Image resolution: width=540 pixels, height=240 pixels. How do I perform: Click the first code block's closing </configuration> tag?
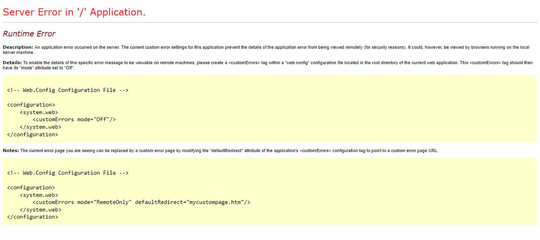point(33,135)
